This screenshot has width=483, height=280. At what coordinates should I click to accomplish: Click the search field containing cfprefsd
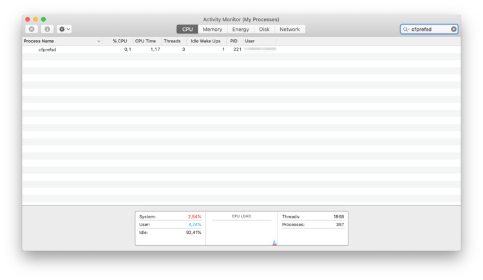430,30
